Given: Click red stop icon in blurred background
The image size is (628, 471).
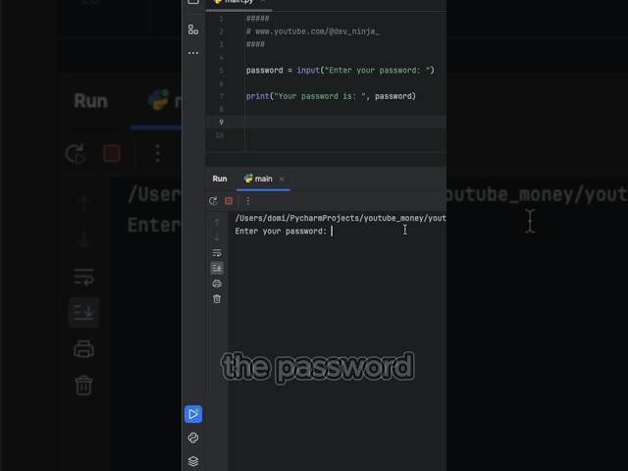Looking at the screenshot, I should tap(111, 153).
